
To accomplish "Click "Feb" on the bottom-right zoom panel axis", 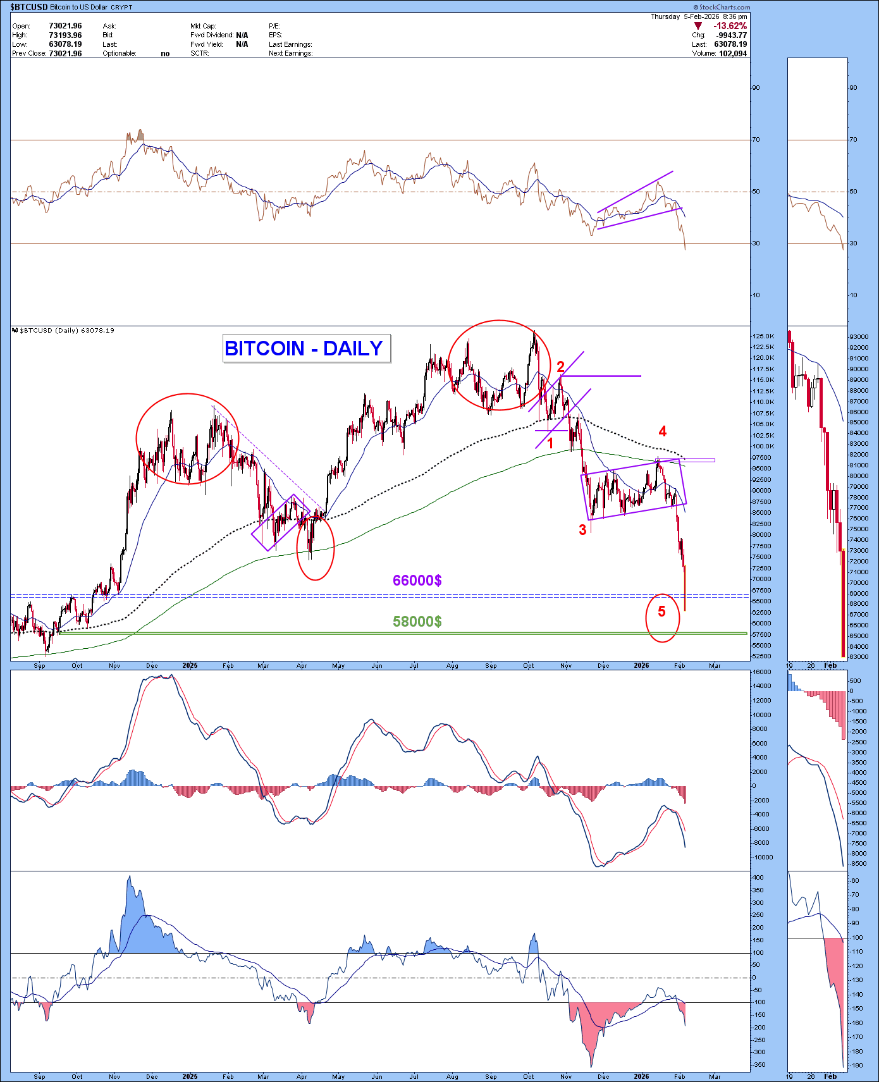I will click(830, 1076).
